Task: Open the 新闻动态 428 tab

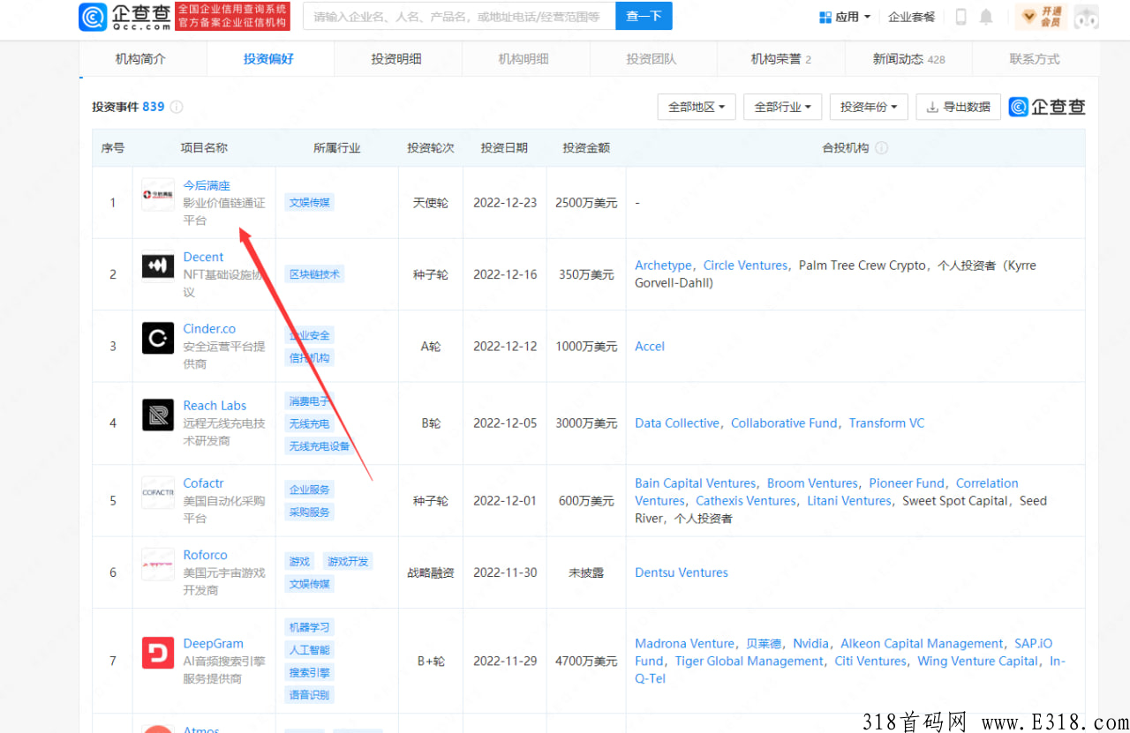Action: tap(908, 59)
